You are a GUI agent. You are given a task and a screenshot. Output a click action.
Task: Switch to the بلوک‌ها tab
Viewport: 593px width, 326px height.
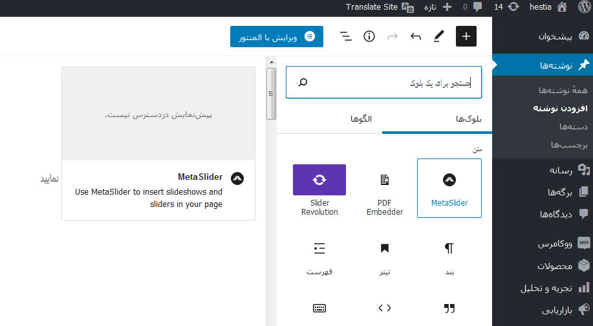(x=469, y=119)
